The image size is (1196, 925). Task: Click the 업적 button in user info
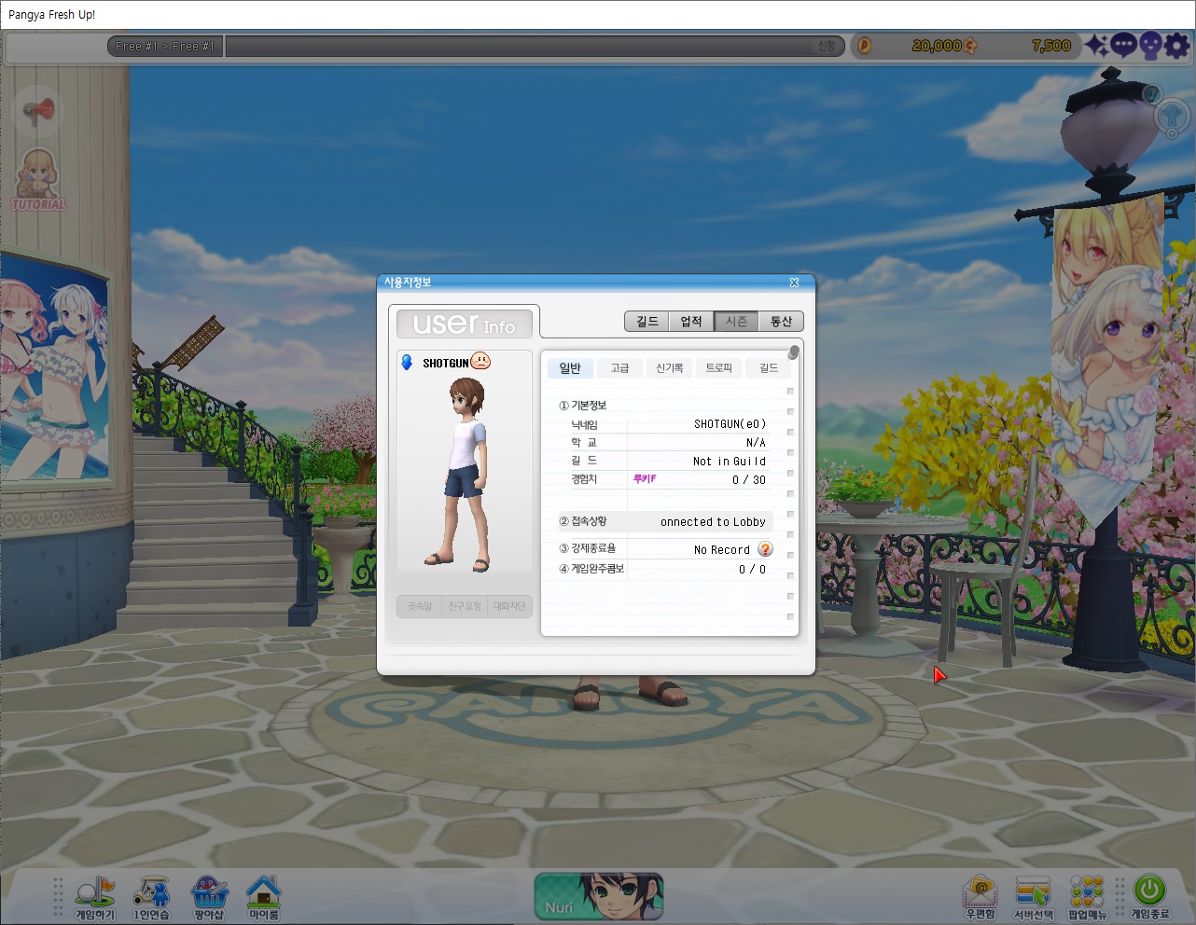click(x=691, y=322)
